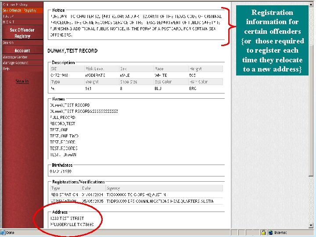Screen dimensions: 316x237
Task: Open Search under Sex Offender Registry
Action: point(22,43)
